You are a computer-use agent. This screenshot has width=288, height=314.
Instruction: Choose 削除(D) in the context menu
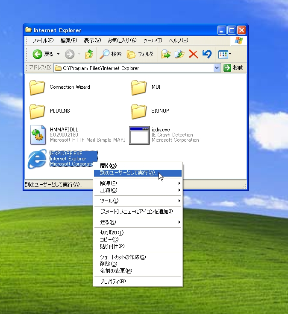138,264
